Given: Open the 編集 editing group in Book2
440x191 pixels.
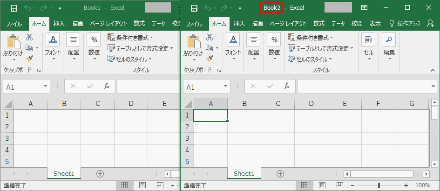Looking at the screenshot, I should 389,47.
